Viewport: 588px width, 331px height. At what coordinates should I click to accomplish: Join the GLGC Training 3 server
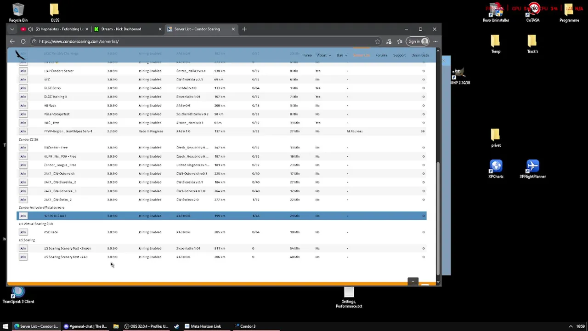tap(23, 97)
